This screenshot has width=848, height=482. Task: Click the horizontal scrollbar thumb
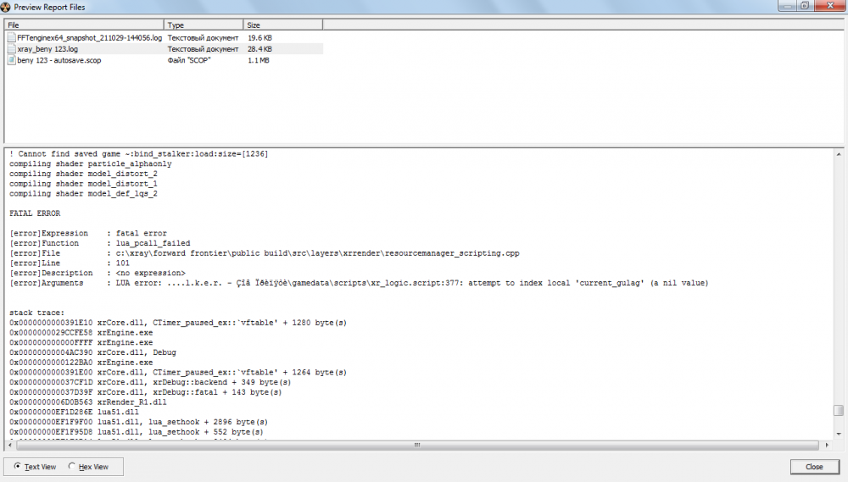point(417,446)
